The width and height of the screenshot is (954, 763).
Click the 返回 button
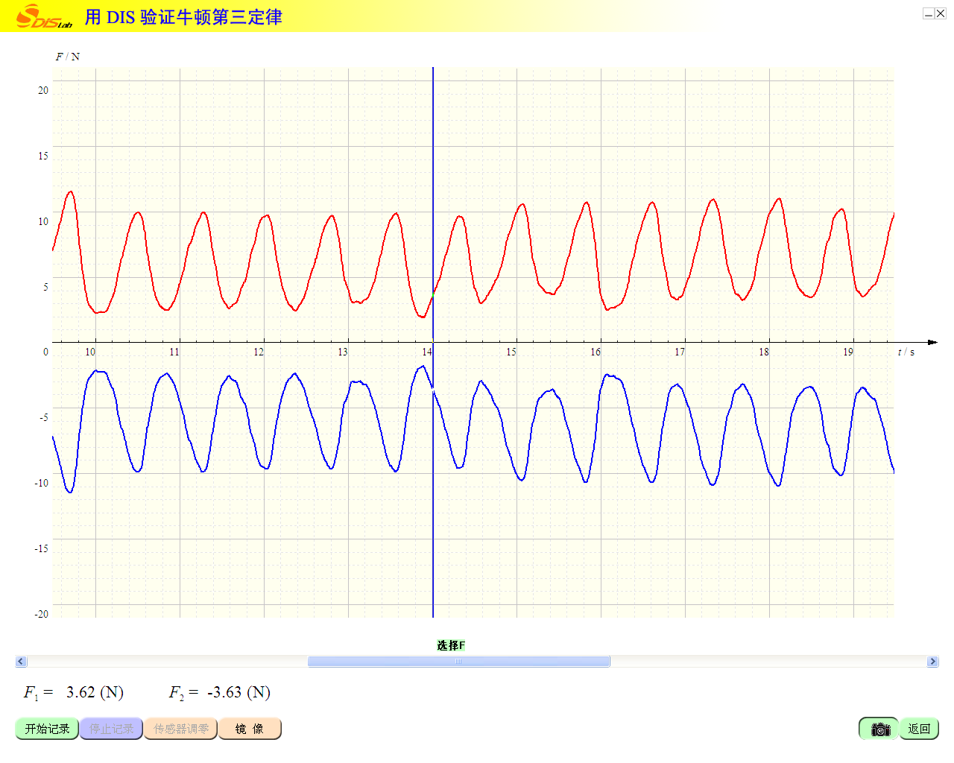pyautogui.click(x=919, y=729)
